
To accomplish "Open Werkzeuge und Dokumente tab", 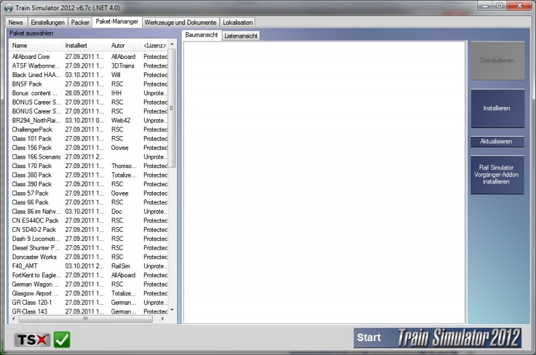I will 180,22.
